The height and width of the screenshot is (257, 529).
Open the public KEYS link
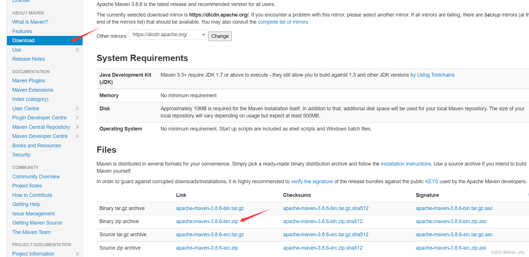(432, 181)
